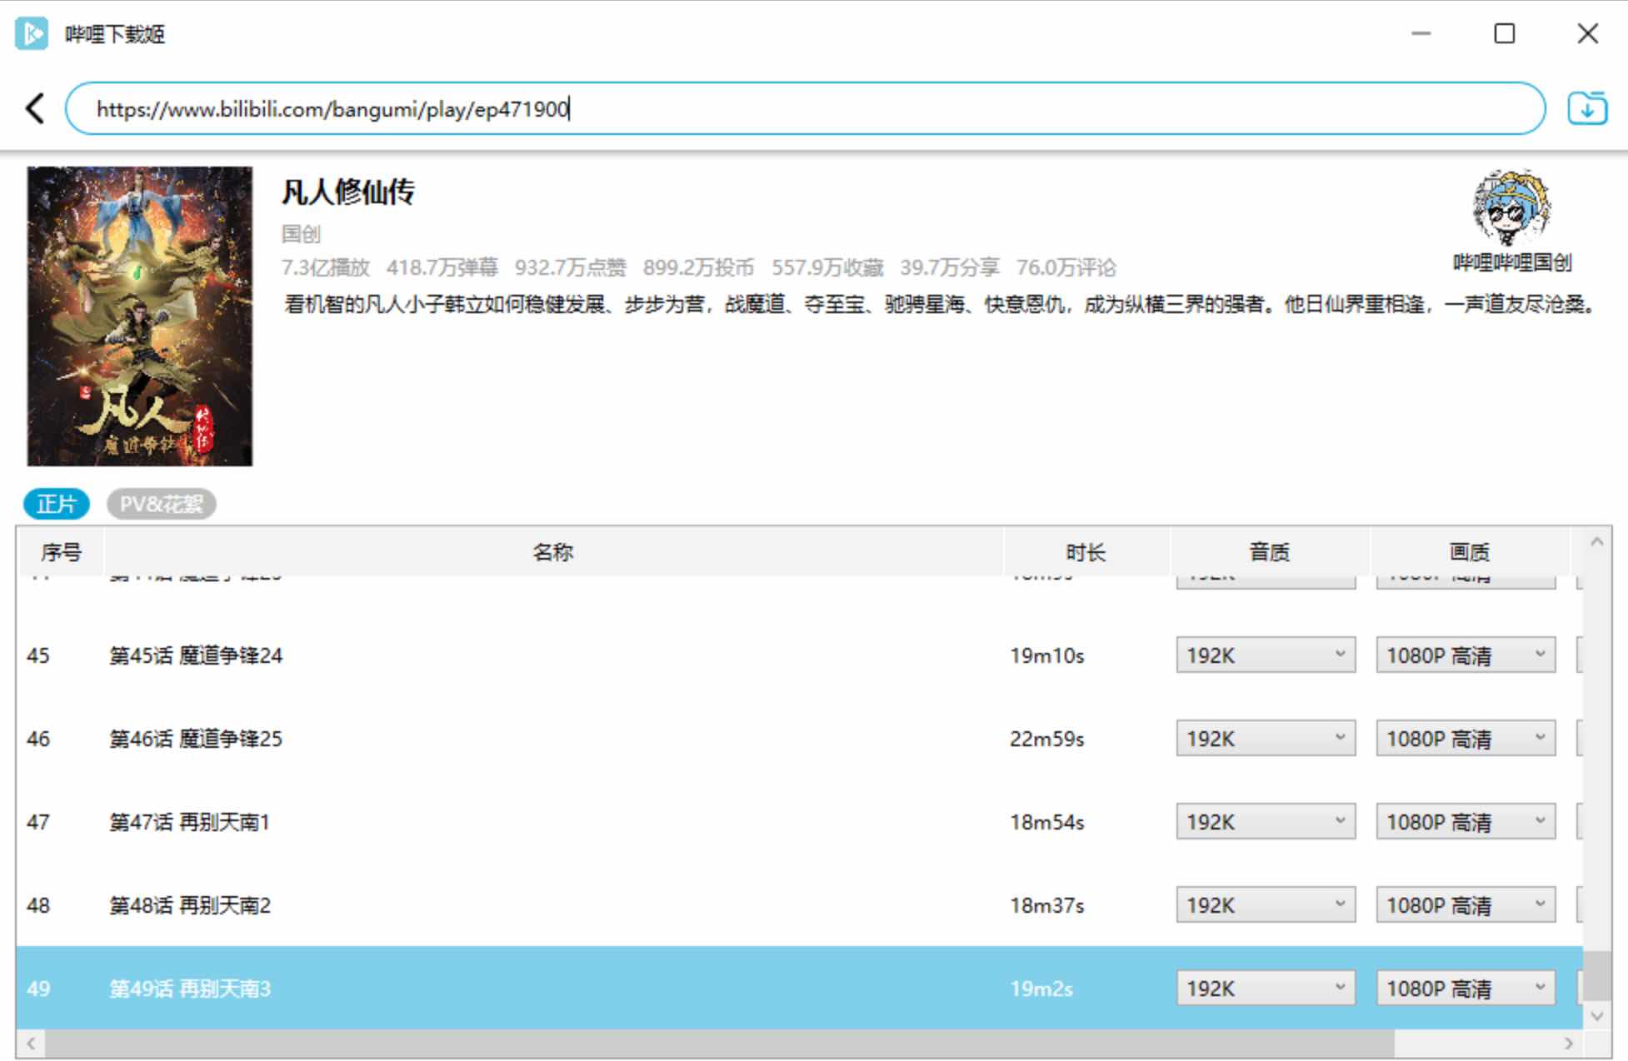Open video quality dropdown for episode 45
1628x1061 pixels.
[x=1466, y=655]
